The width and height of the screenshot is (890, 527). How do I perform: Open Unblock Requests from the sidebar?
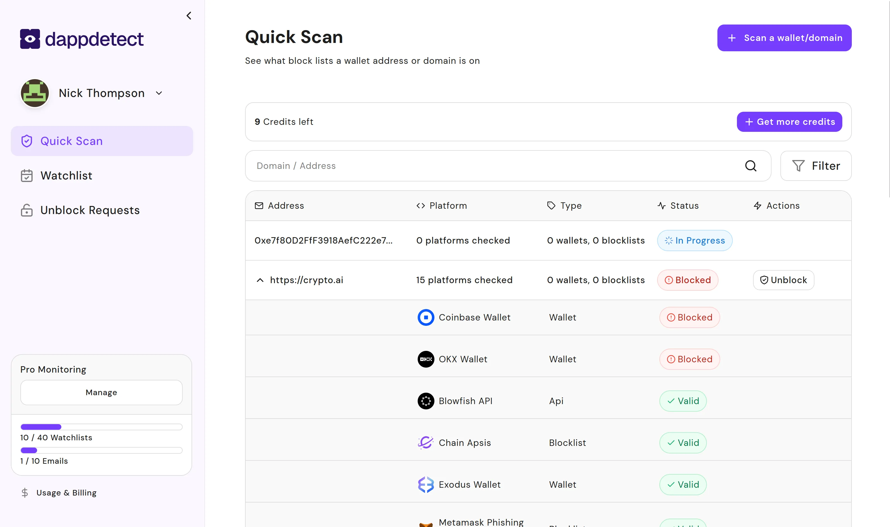click(x=90, y=210)
